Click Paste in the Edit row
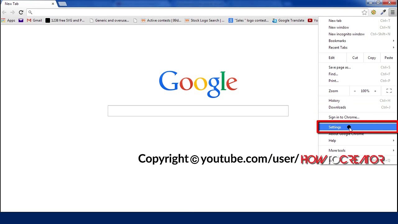Screen dimensions: 398x224 pyautogui.click(x=389, y=58)
